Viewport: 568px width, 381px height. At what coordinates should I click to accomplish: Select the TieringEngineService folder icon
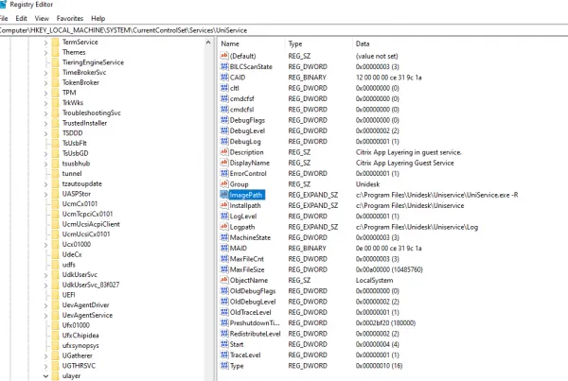point(56,62)
